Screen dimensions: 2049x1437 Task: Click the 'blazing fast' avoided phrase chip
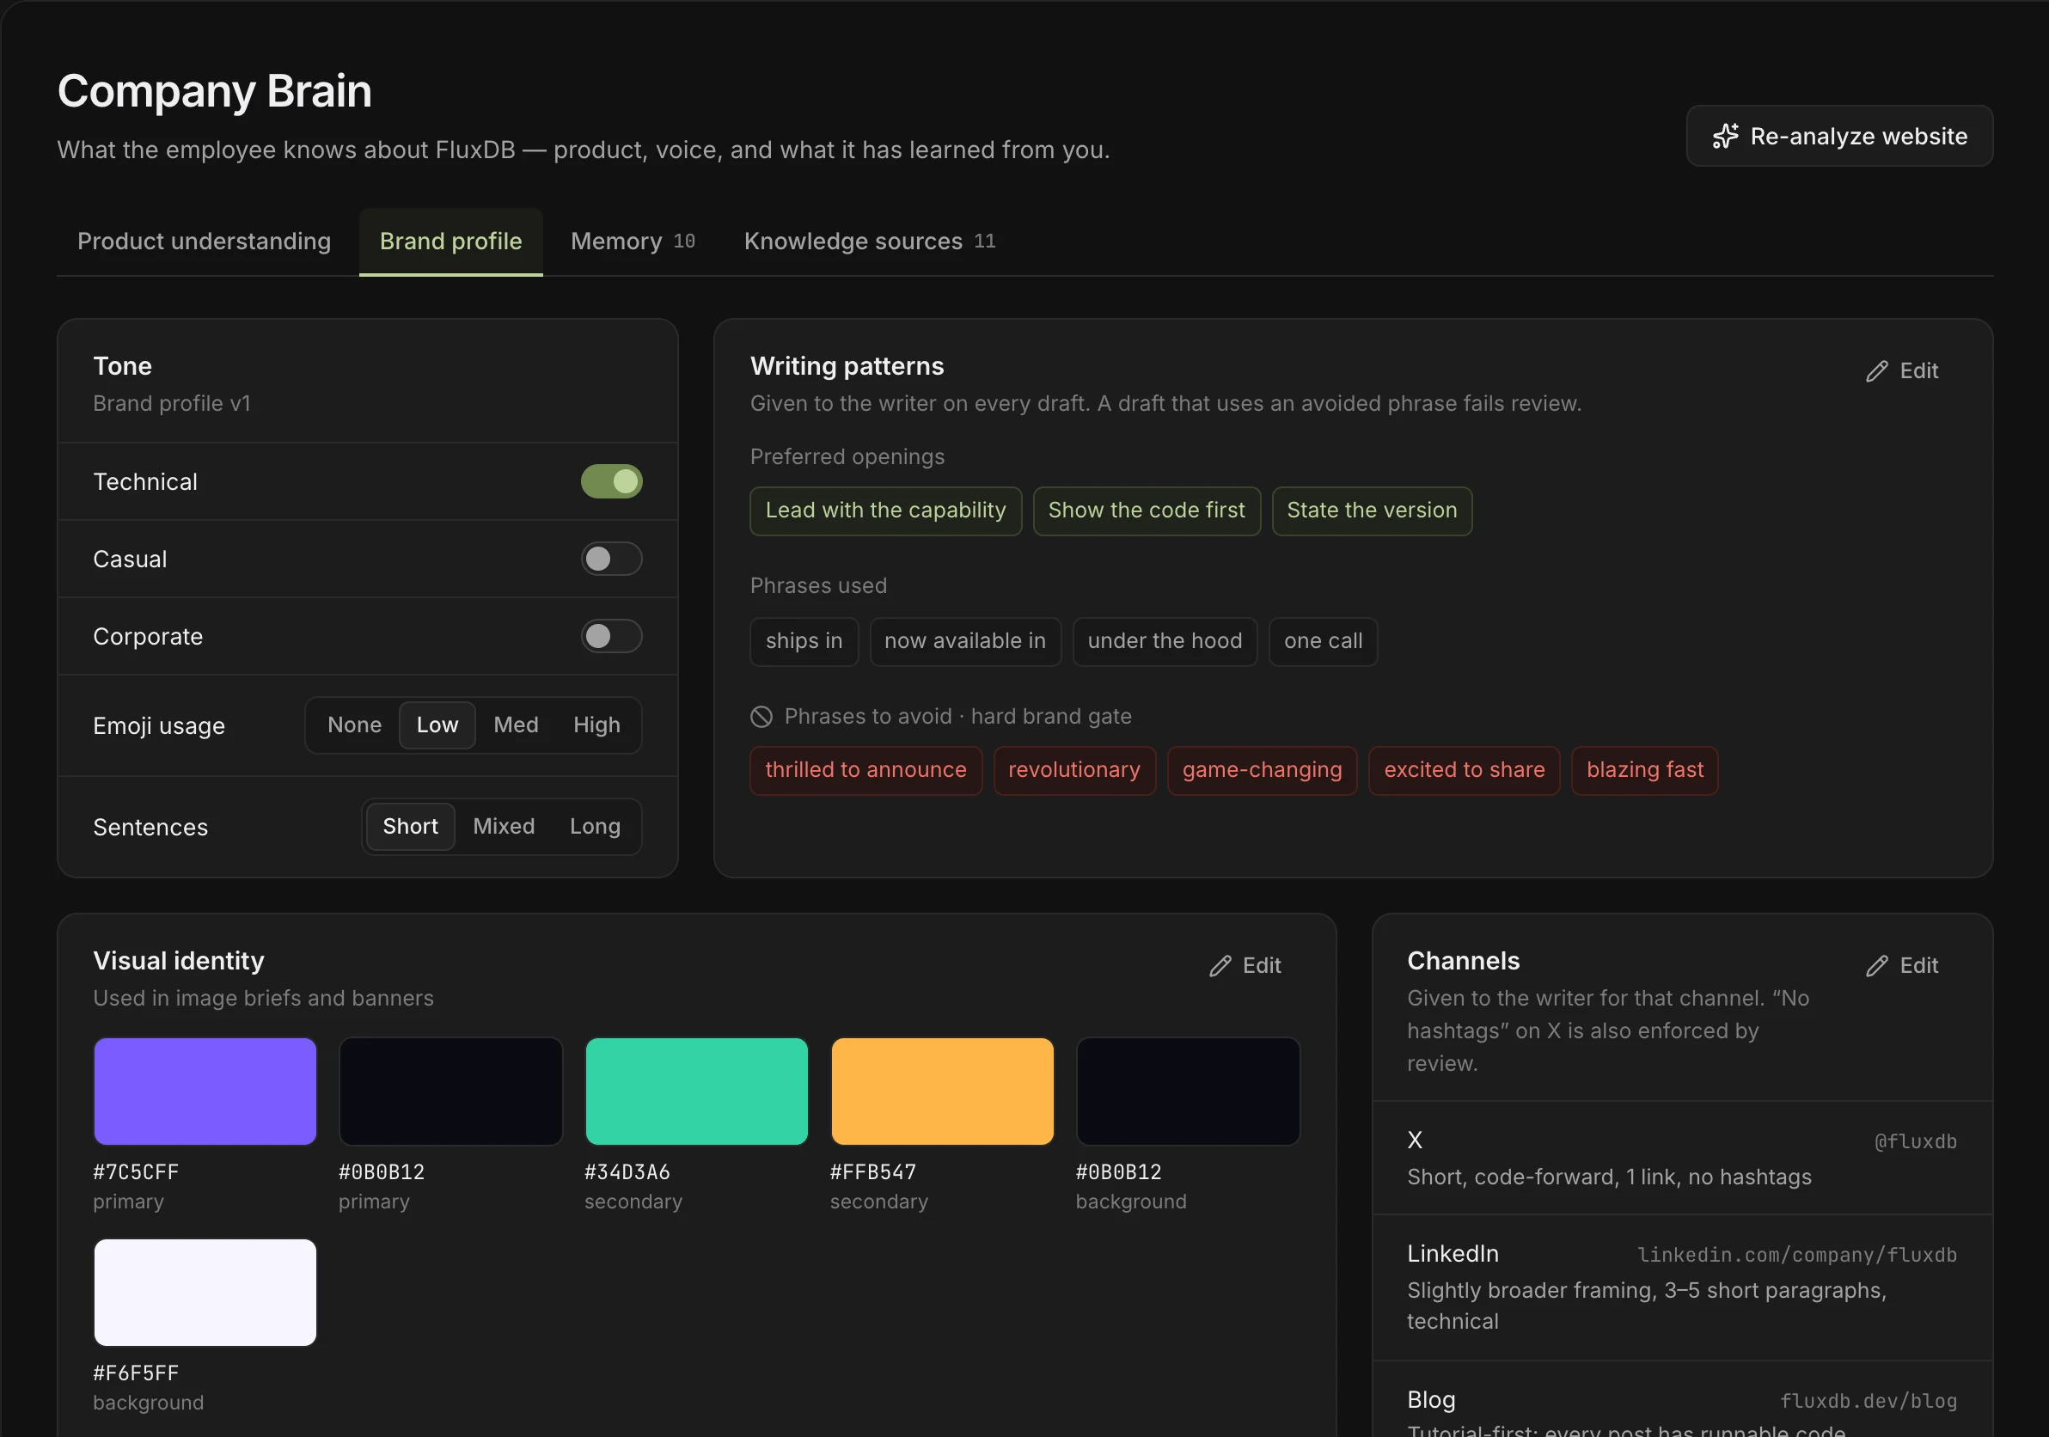click(x=1645, y=770)
